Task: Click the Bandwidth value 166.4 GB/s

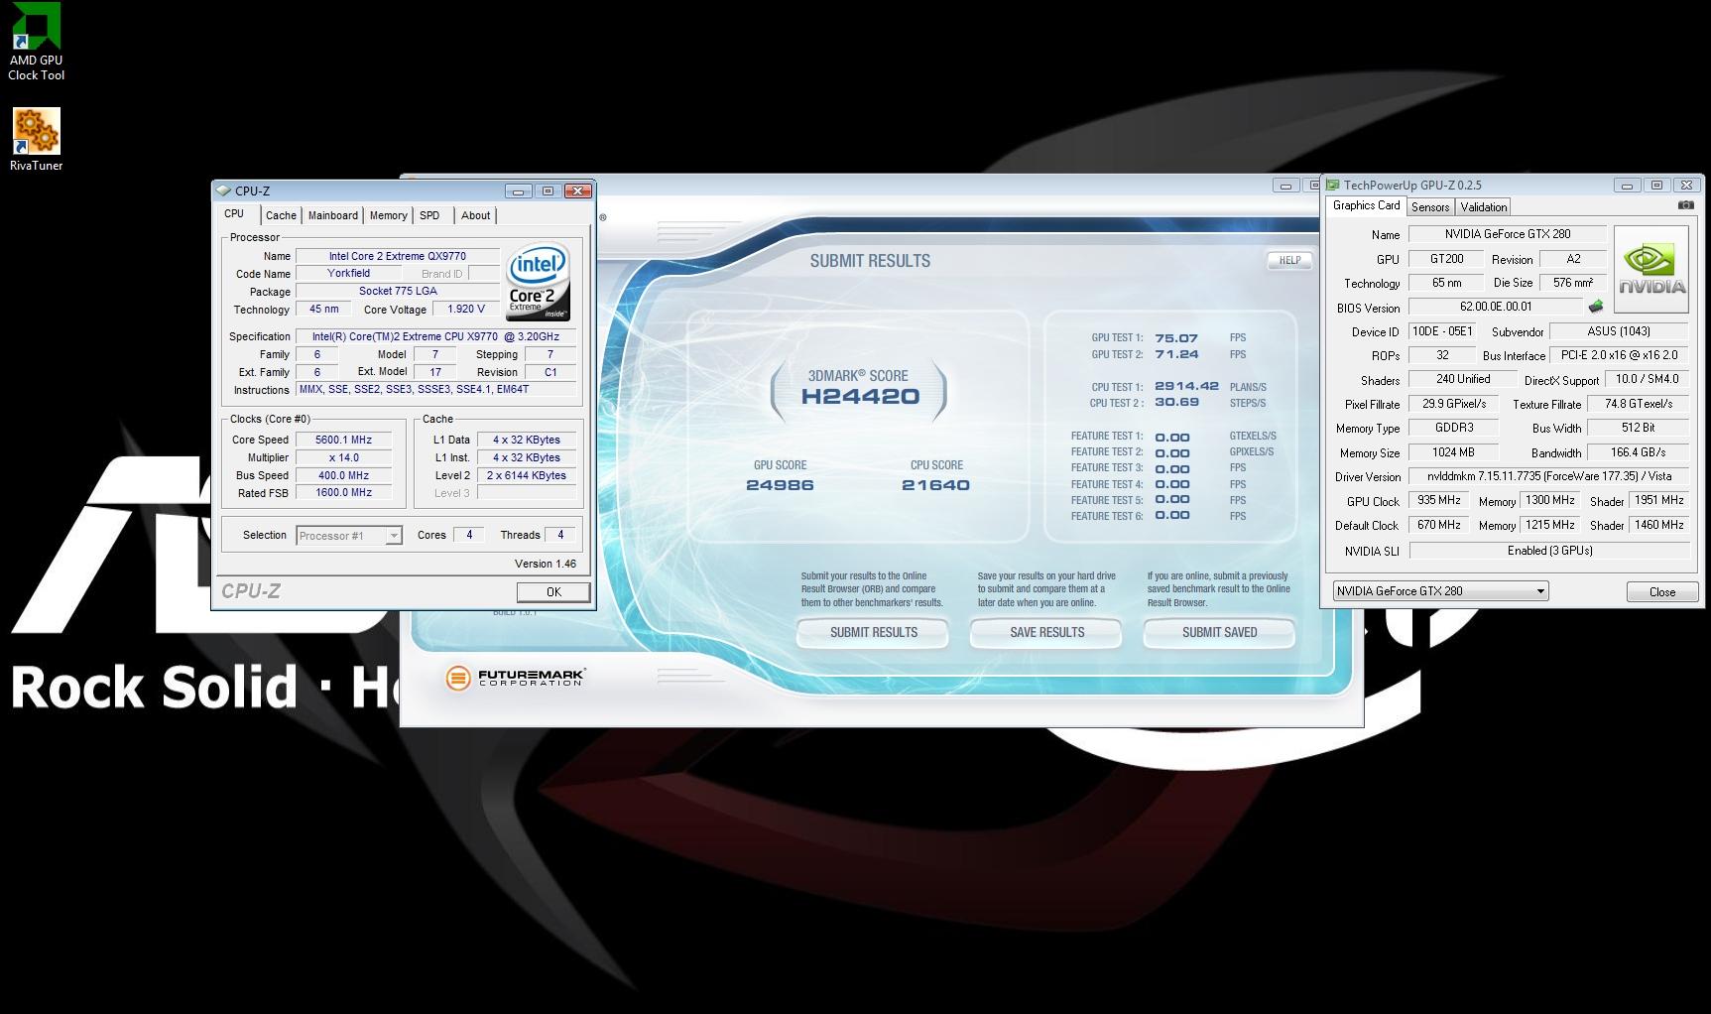Action: (1638, 452)
